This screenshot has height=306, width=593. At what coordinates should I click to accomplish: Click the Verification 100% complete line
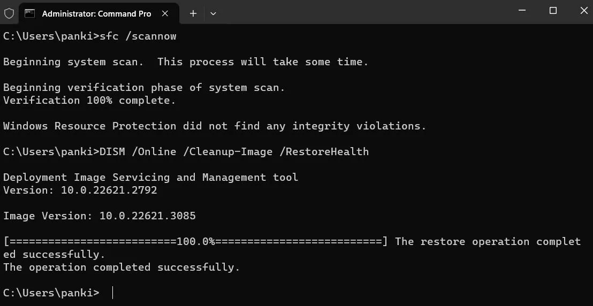pos(89,100)
